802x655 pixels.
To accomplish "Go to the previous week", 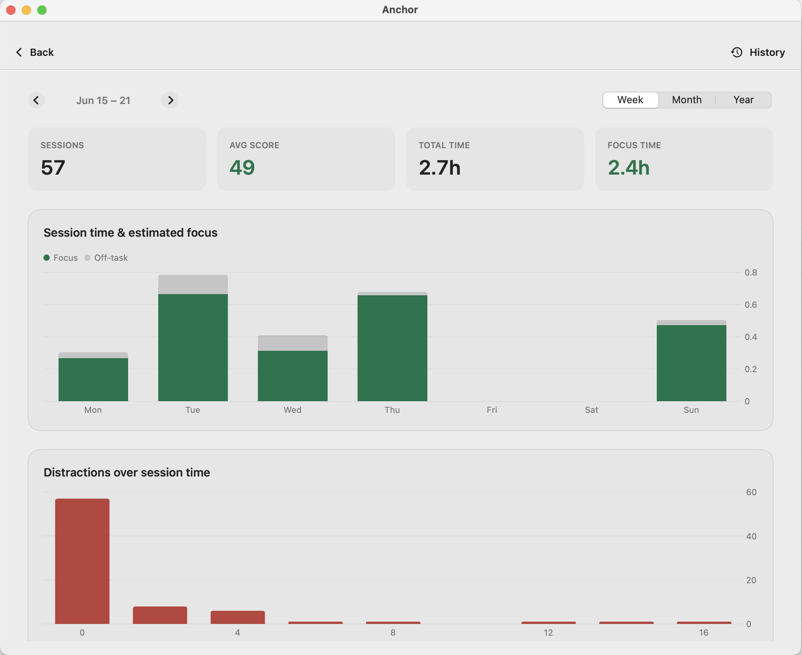I will (x=36, y=101).
